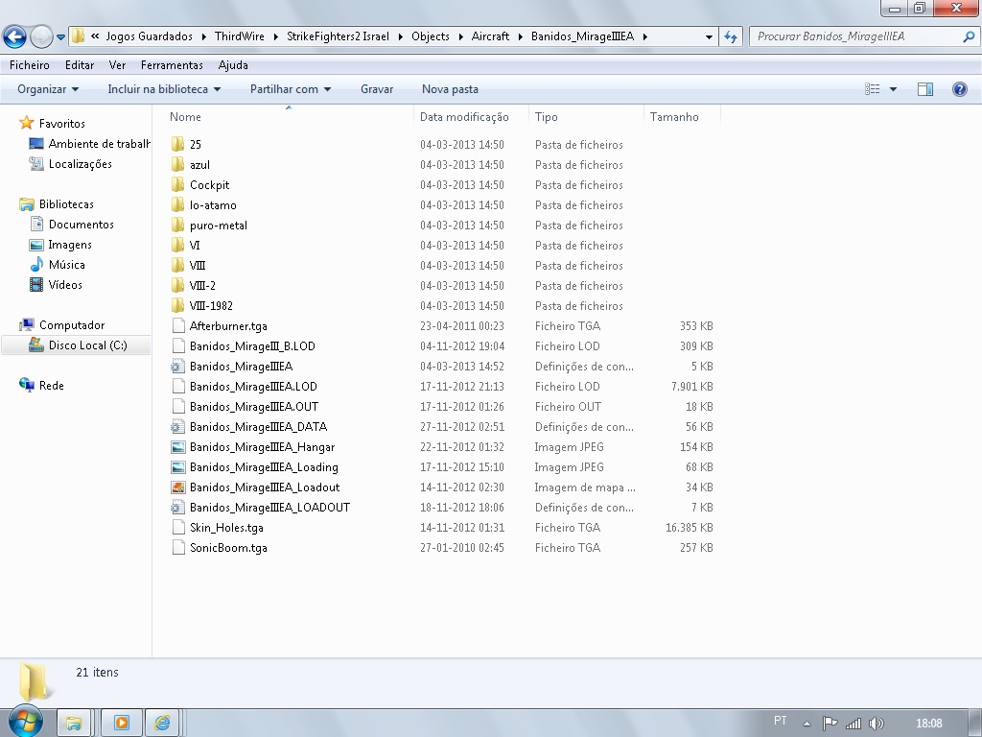
Task: Open the Partilhar com dropdown
Action: pos(291,89)
